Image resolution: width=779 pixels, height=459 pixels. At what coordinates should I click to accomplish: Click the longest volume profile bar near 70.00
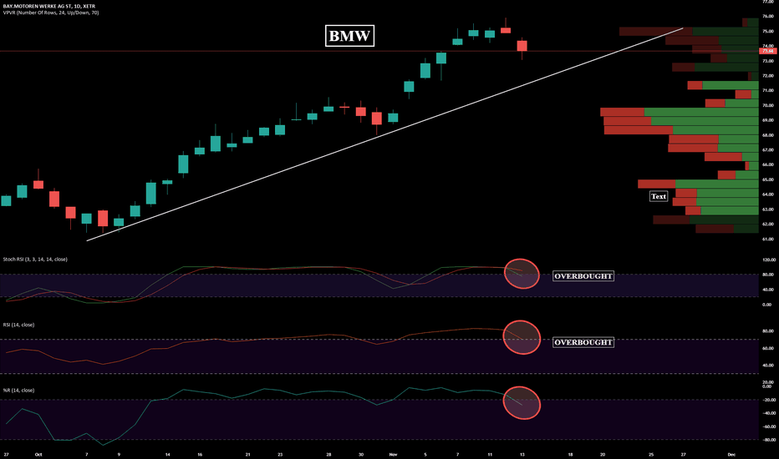[680, 112]
